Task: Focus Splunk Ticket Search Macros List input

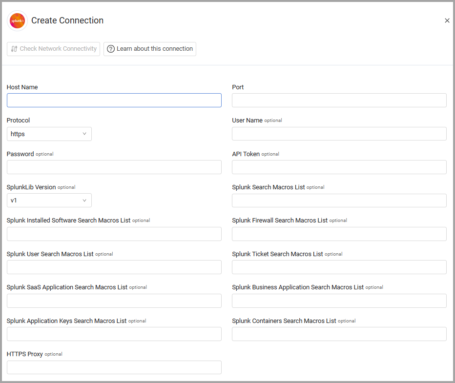Action: click(339, 267)
